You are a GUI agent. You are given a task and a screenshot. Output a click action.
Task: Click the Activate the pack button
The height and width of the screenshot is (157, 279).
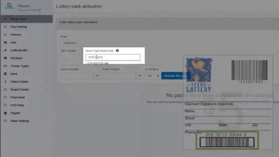click(176, 75)
